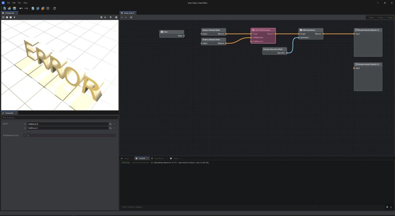395x216 pixels.
Task: Click the undo arrow icon
Action: 21,8
